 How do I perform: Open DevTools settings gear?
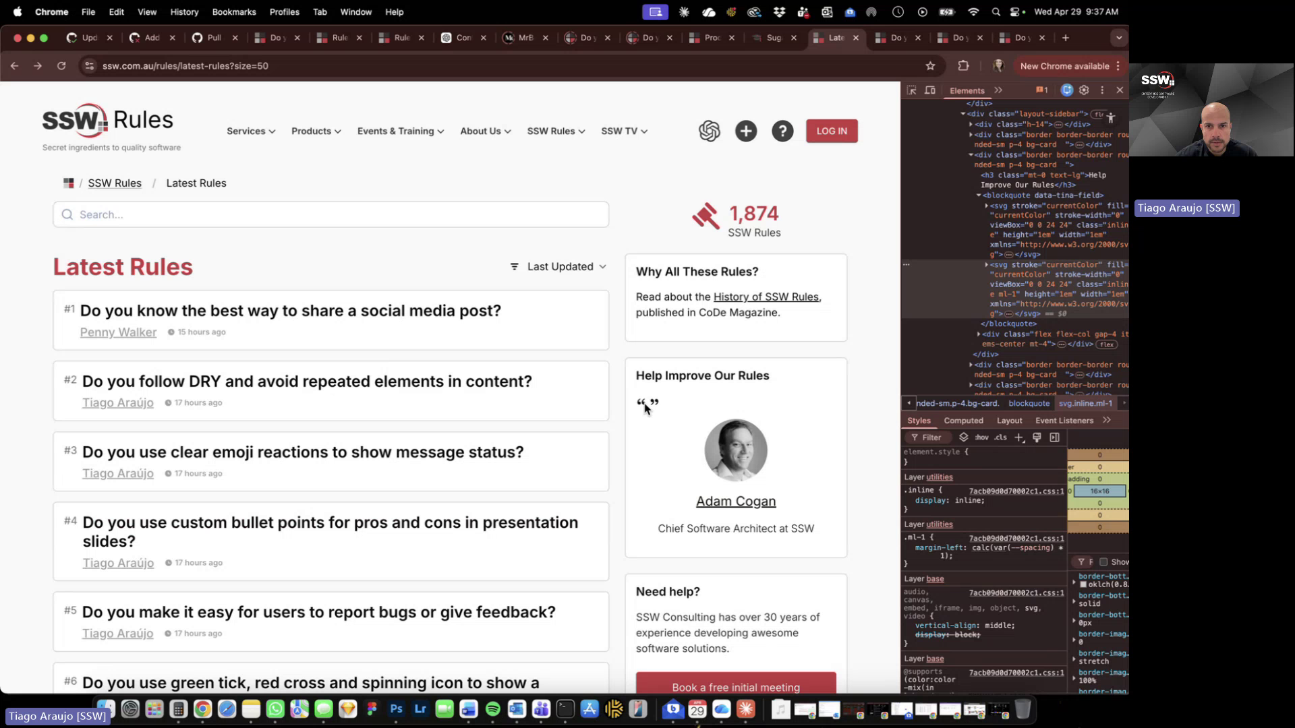pyautogui.click(x=1084, y=90)
